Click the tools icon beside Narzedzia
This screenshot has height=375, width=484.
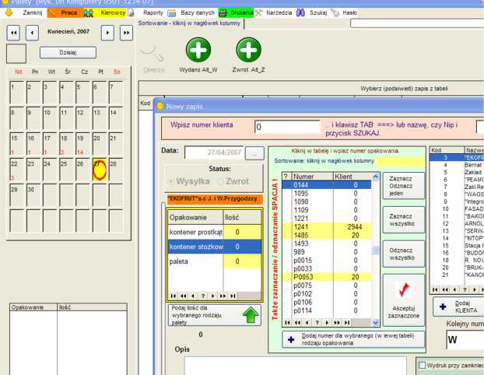(x=258, y=12)
